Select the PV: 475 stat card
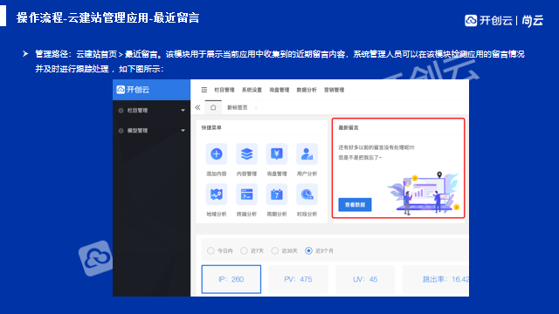Image resolution: width=559 pixels, height=314 pixels. 298,279
